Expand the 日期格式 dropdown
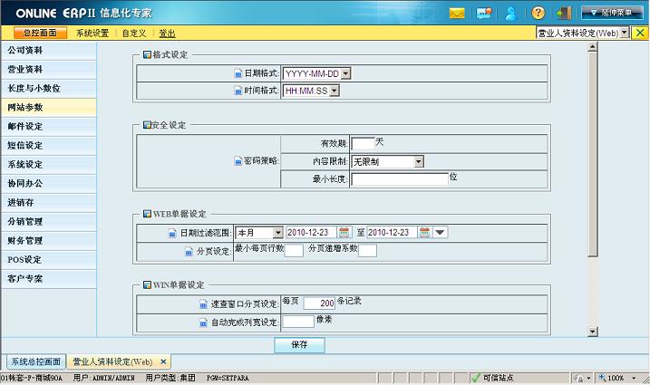The width and height of the screenshot is (650, 385). point(345,73)
